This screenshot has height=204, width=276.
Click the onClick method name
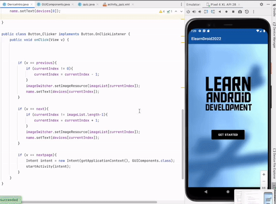click(41, 40)
